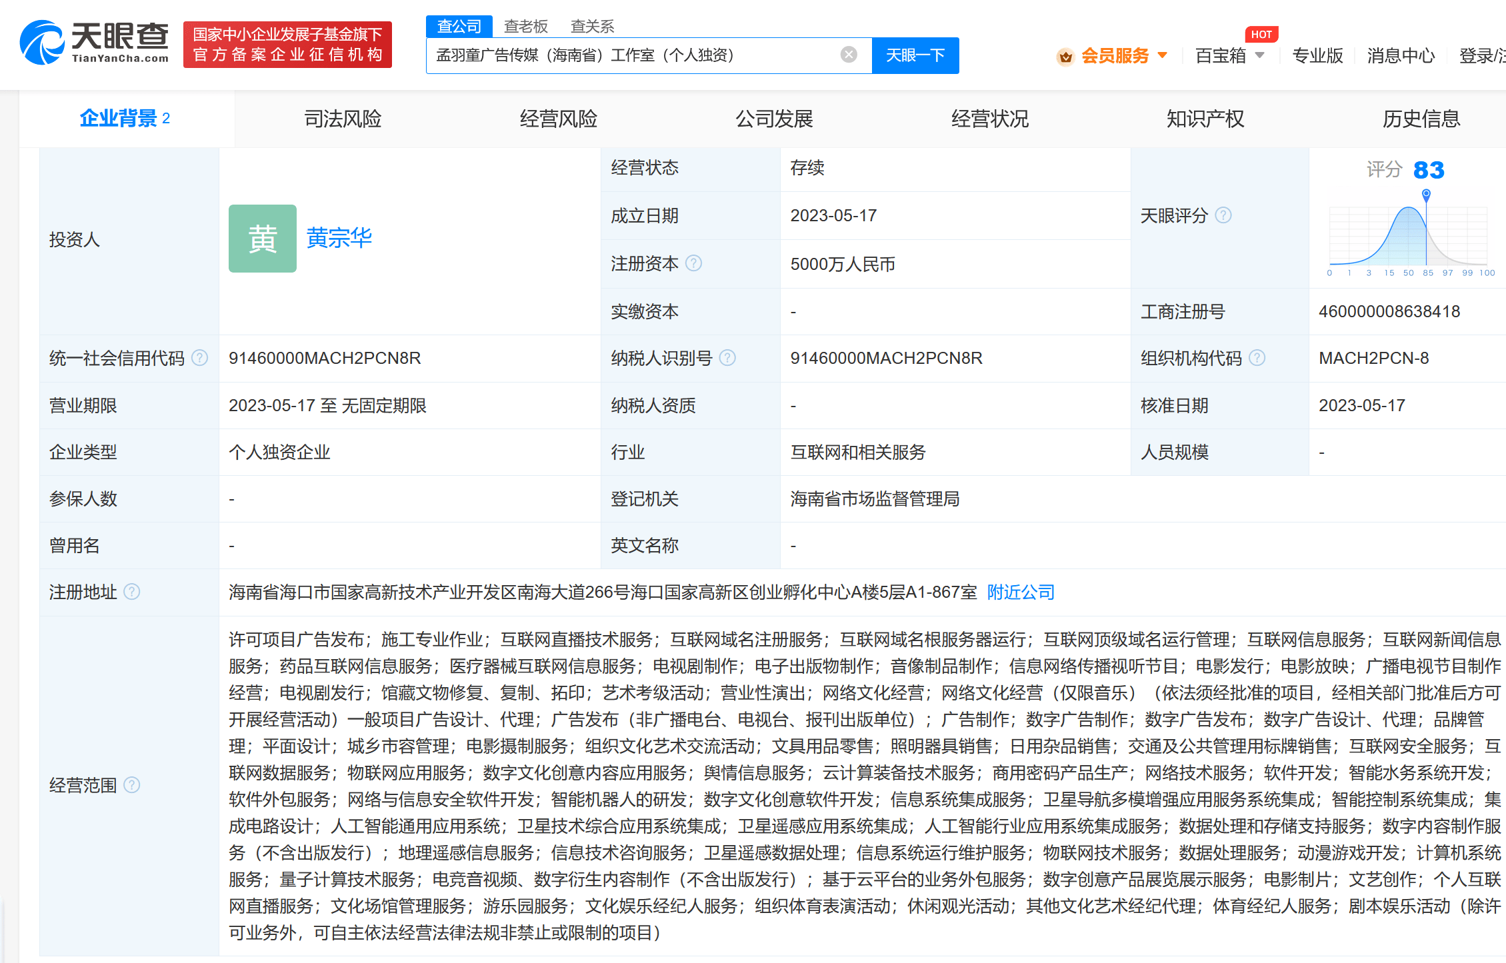Clear the search box text
Image resolution: width=1506 pixels, height=963 pixels.
pyautogui.click(x=848, y=55)
